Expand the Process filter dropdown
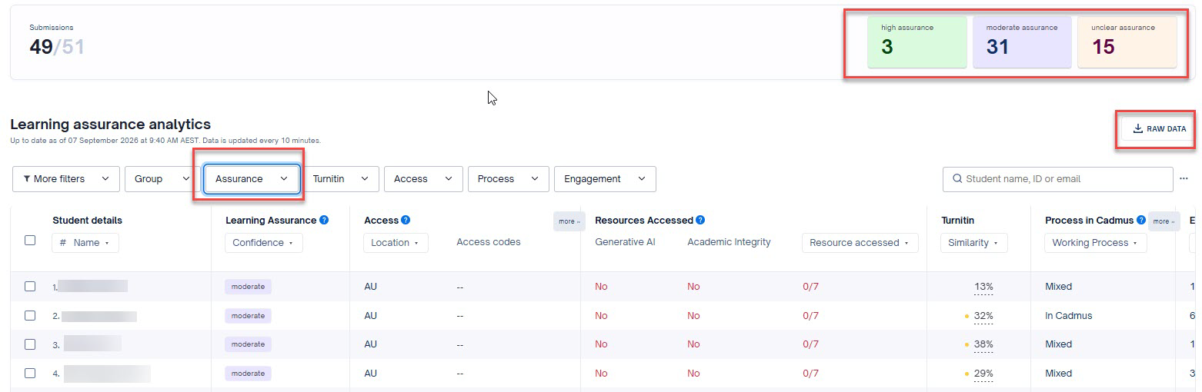Image resolution: width=1202 pixels, height=392 pixels. click(508, 178)
